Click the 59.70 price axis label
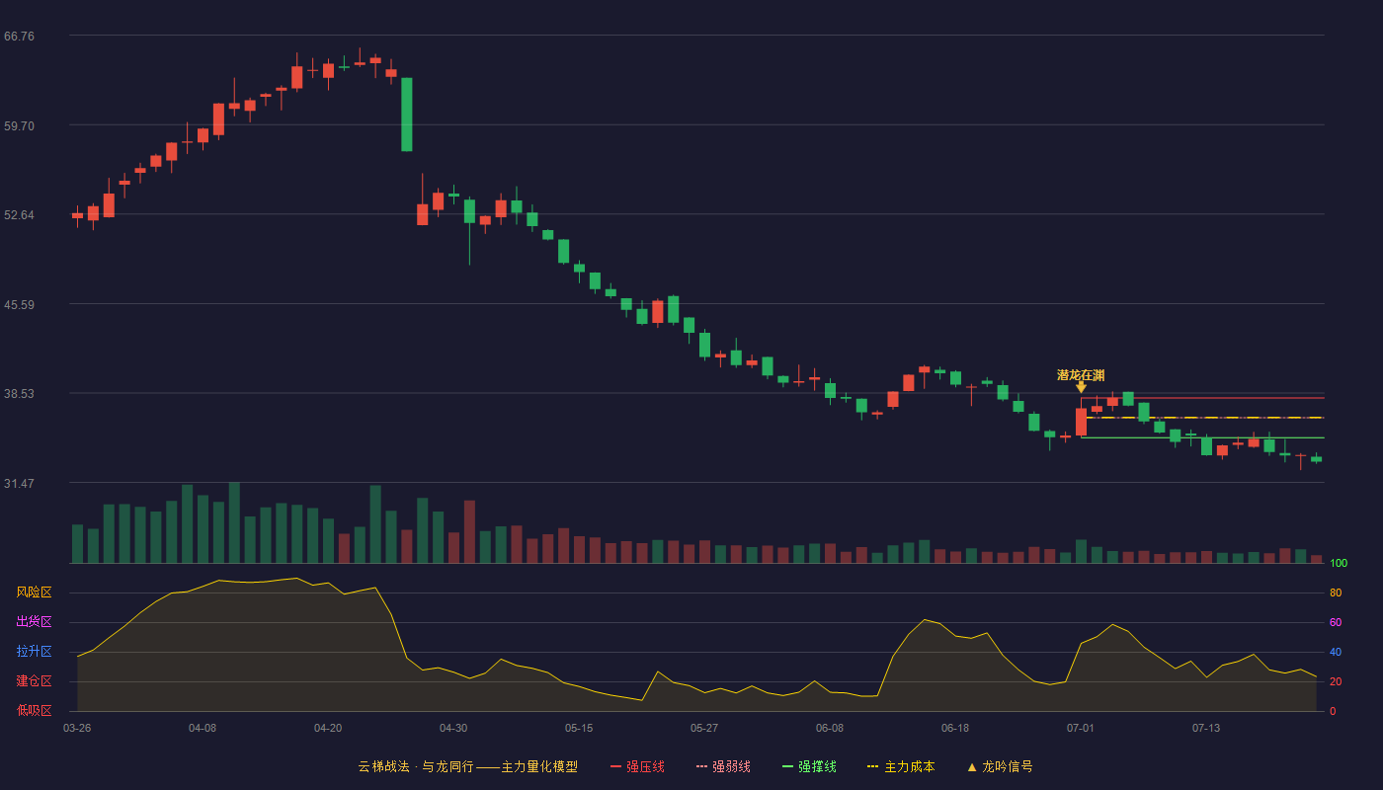Viewport: 1383px width, 790px height. [19, 126]
